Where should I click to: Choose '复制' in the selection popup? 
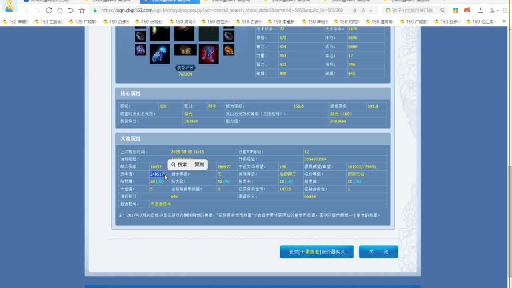pos(199,164)
